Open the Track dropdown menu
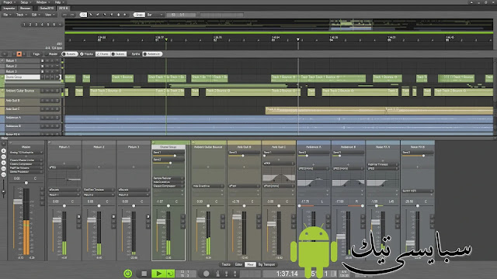The height and width of the screenshot is (279, 497). 22,15
